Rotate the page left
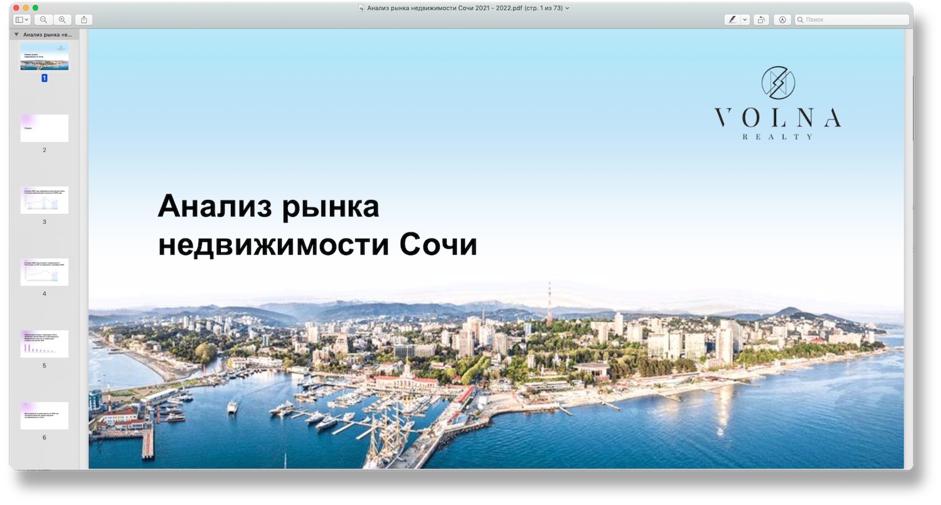 click(x=760, y=19)
